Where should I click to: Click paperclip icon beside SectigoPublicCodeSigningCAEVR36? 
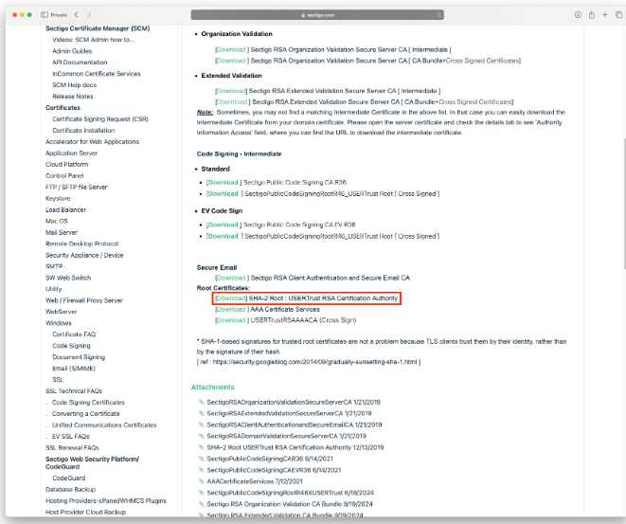click(202, 470)
